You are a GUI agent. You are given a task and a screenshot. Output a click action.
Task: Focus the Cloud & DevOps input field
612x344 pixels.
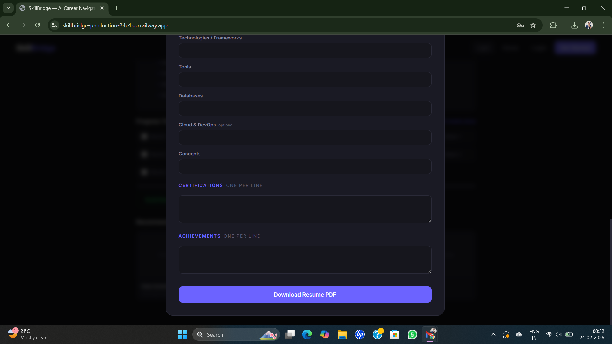point(305,137)
